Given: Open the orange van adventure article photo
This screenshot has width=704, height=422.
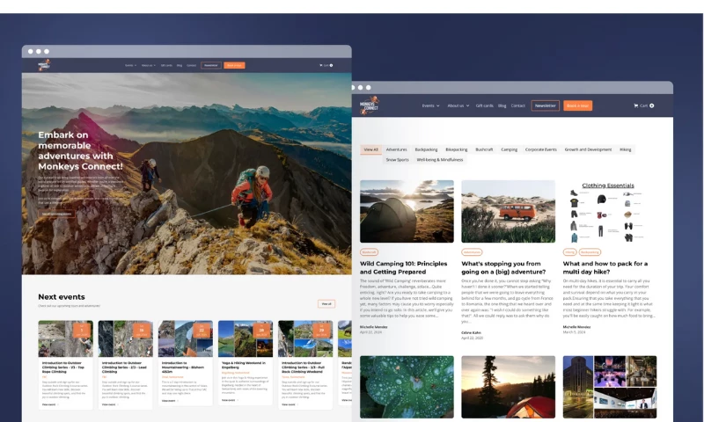Looking at the screenshot, I should point(509,211).
